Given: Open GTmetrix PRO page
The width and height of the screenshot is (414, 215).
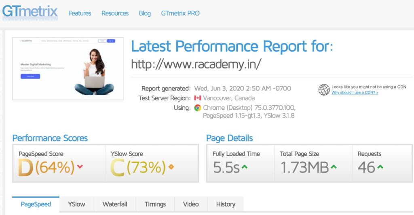Looking at the screenshot, I should 180,13.
